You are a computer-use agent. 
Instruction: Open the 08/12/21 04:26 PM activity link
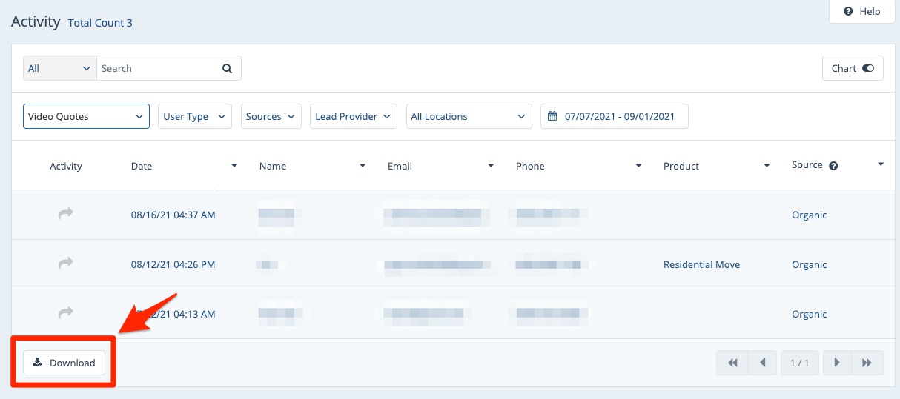[x=173, y=264]
